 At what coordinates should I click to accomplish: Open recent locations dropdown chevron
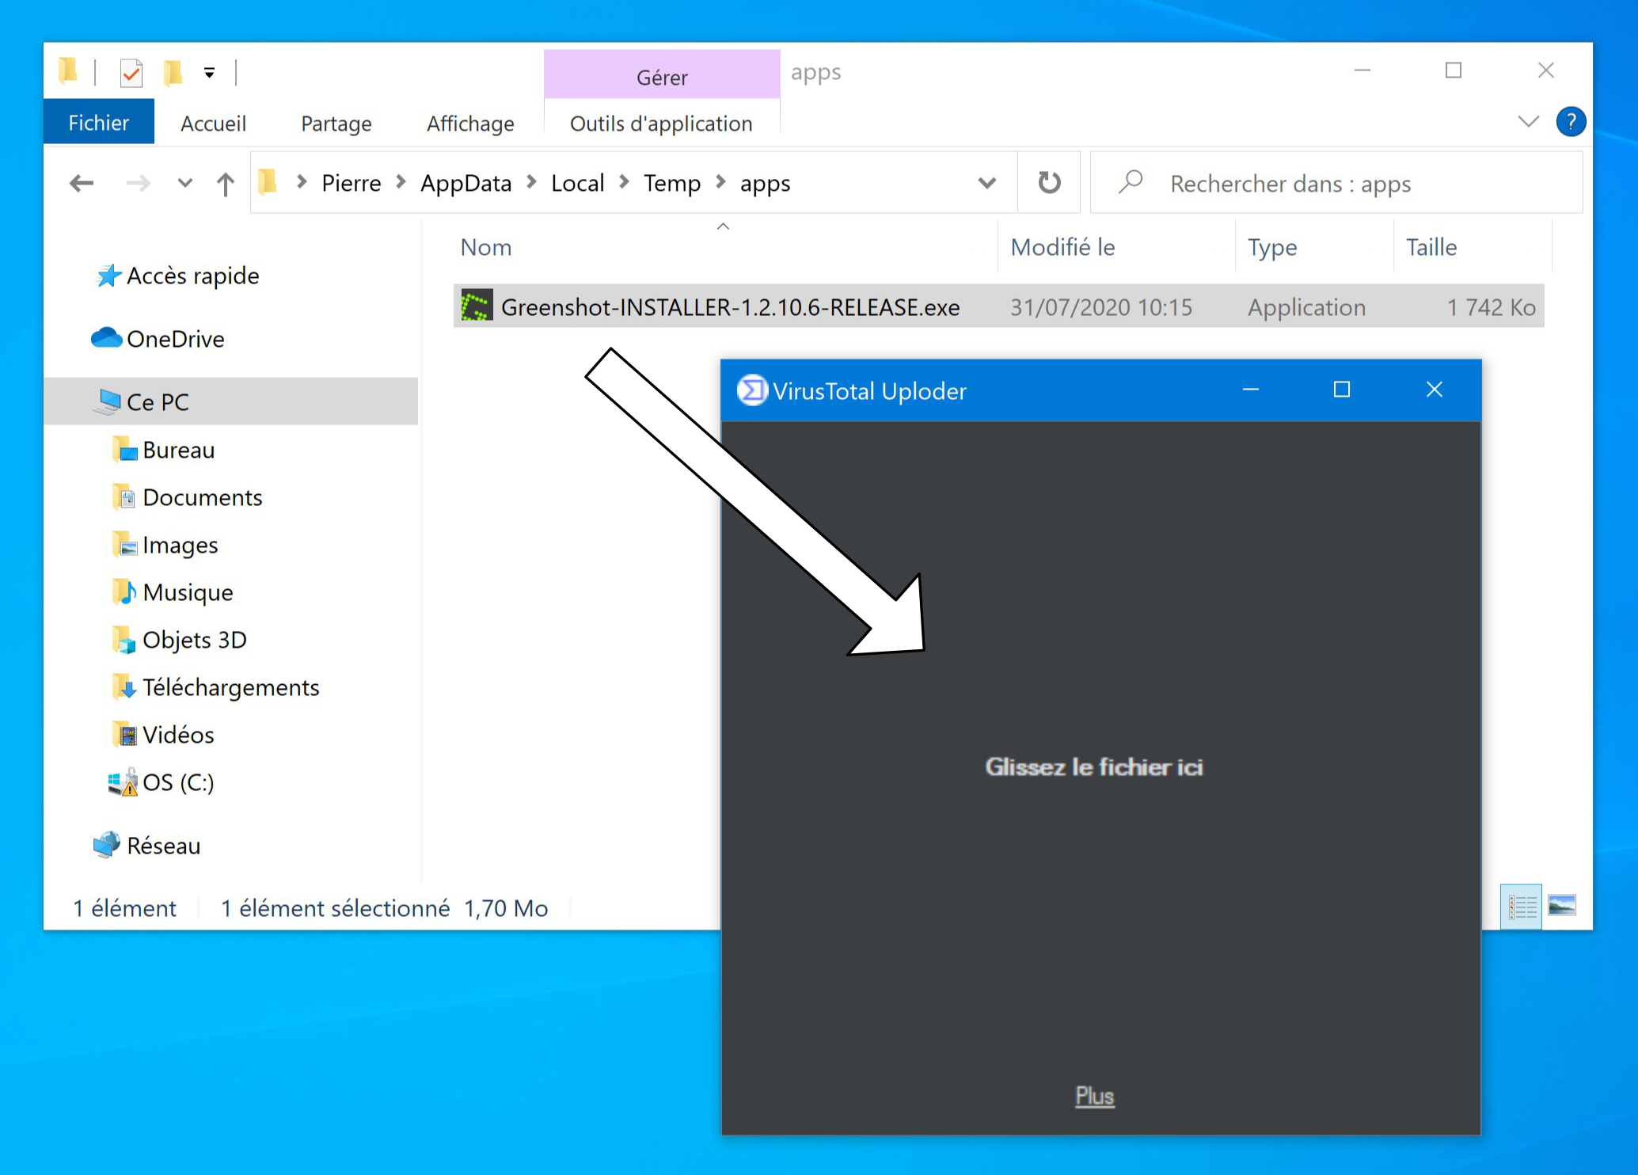click(x=185, y=184)
